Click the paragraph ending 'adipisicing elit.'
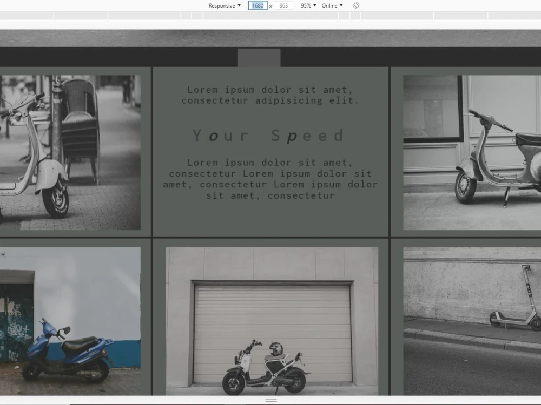541x405 pixels. tap(270, 95)
